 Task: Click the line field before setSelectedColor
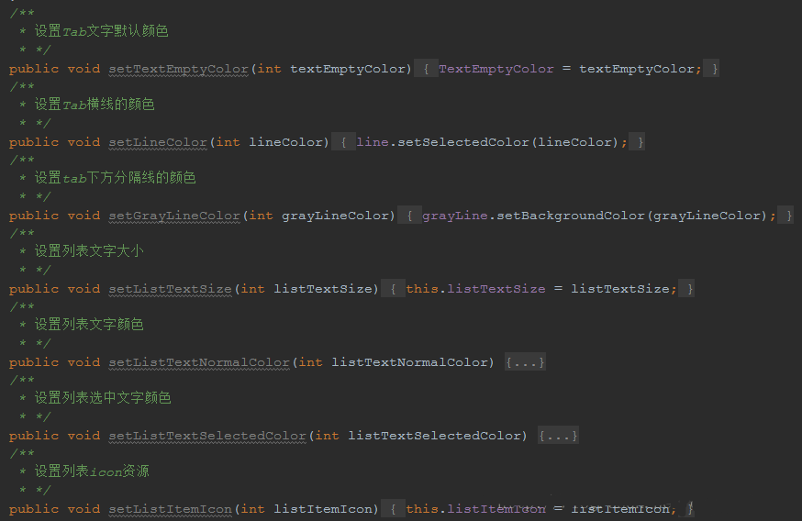(x=373, y=142)
